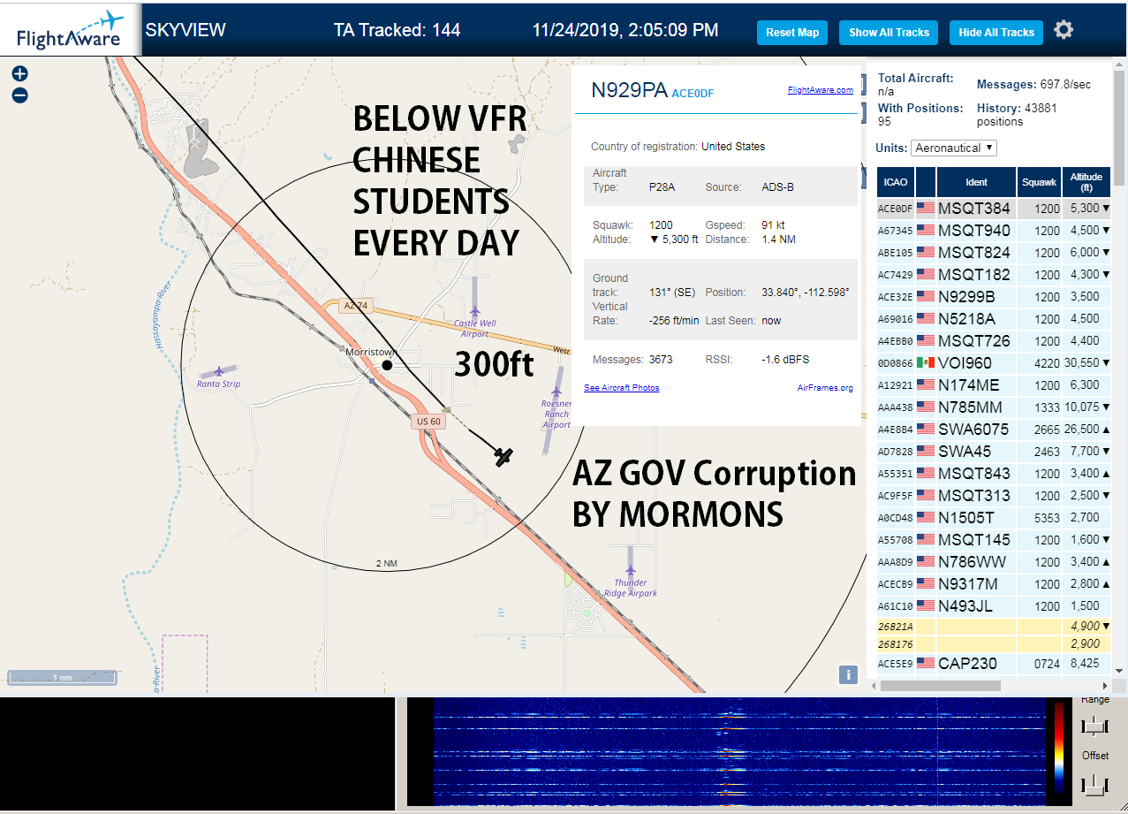Select MSQT182 aircraft row
This screenshot has height=814, width=1128.
click(994, 275)
